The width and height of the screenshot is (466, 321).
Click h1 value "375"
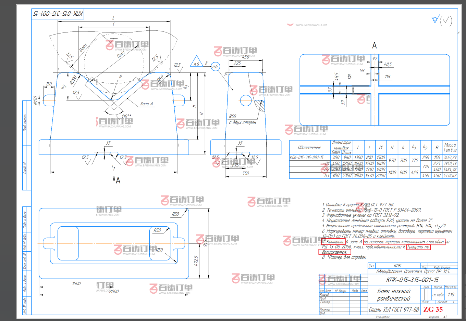point(415,160)
